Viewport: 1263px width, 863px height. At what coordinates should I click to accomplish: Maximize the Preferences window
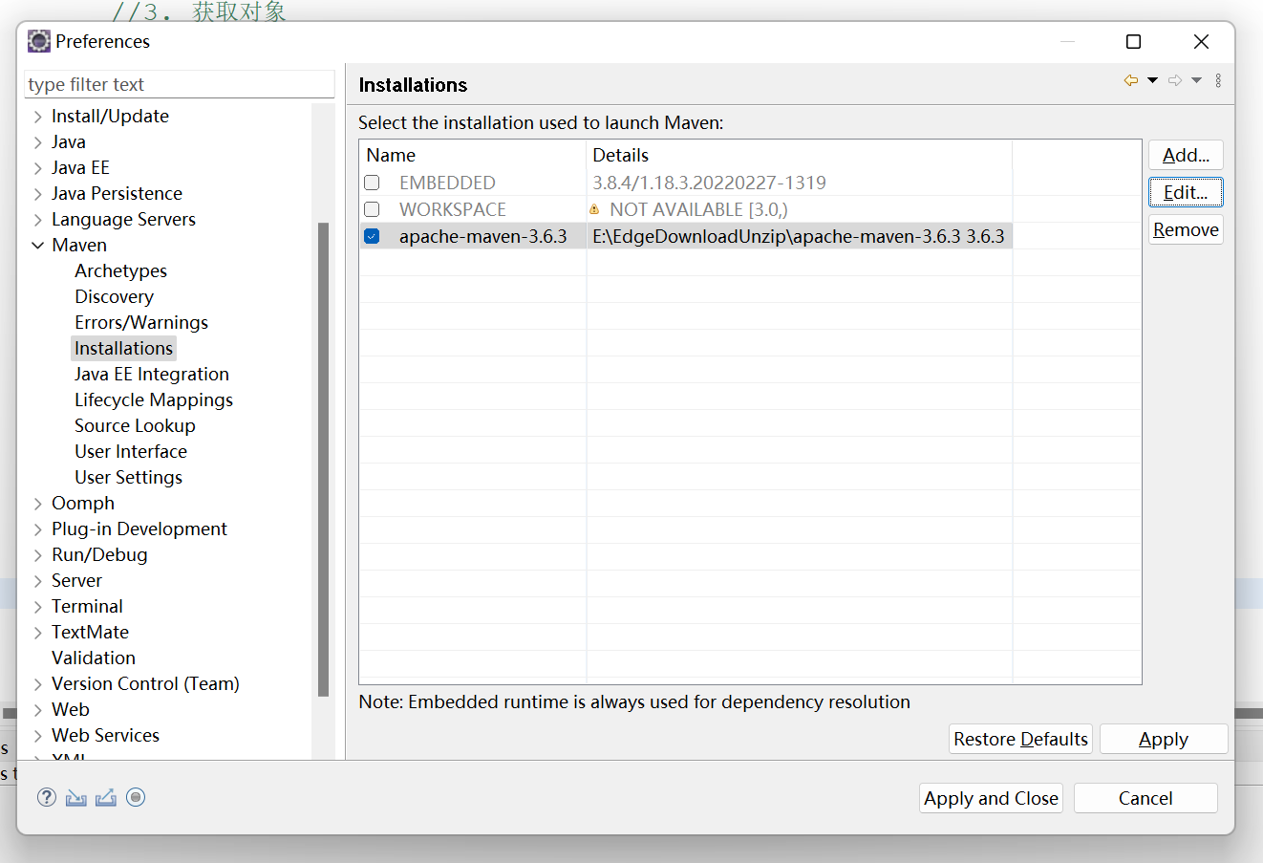point(1133,41)
